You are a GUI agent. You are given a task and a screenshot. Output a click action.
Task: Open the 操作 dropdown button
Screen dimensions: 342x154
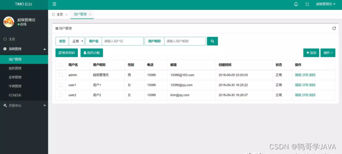point(328,53)
